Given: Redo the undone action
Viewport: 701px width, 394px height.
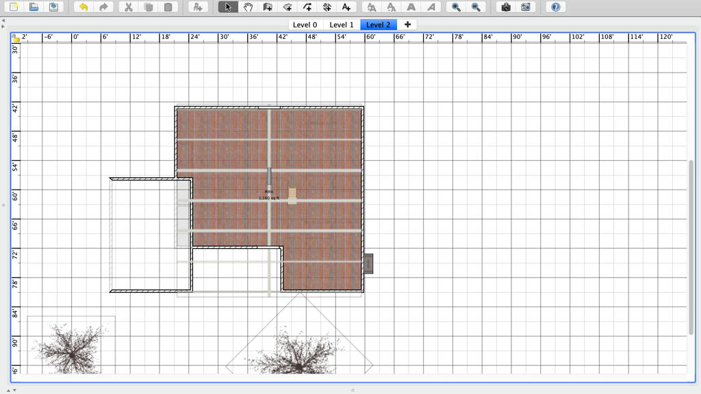Looking at the screenshot, I should (x=103, y=7).
